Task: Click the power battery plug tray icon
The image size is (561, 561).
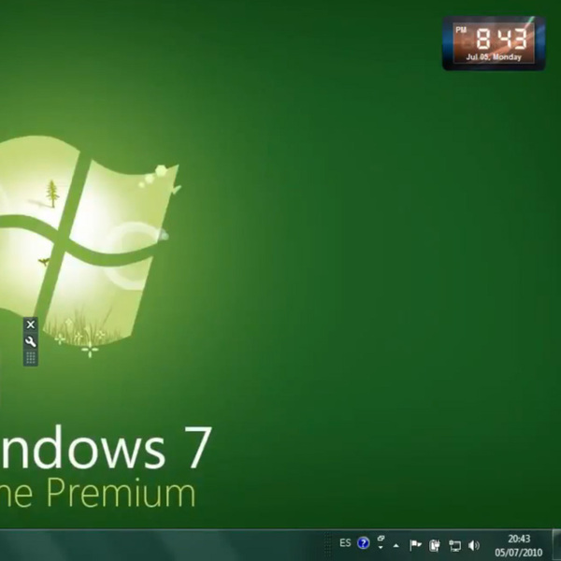Action: point(435,545)
